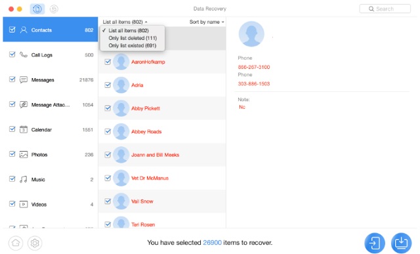This screenshot has width=420, height=254.
Task: Select contact name Teri Rosen
Action: 143,224
